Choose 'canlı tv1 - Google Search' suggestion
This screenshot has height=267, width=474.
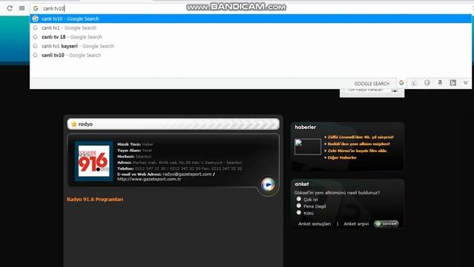coord(250,28)
